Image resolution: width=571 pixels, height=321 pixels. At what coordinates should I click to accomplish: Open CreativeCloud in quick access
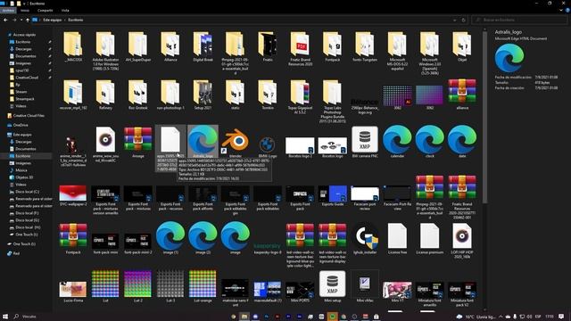[27, 78]
